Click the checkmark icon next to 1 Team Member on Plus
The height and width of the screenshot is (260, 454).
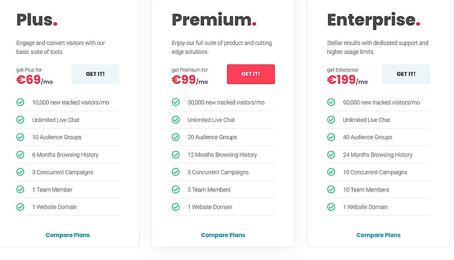click(20, 190)
